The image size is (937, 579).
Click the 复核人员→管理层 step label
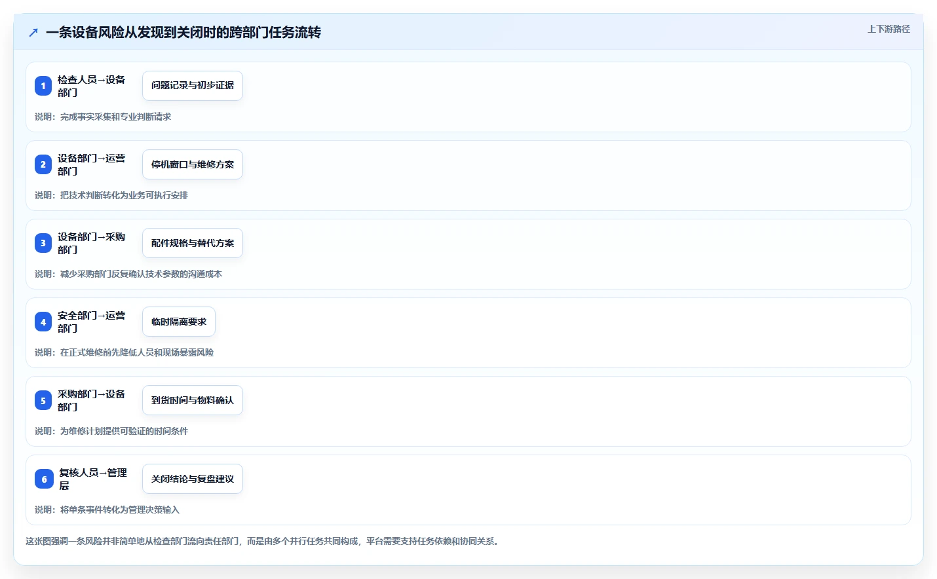click(93, 479)
